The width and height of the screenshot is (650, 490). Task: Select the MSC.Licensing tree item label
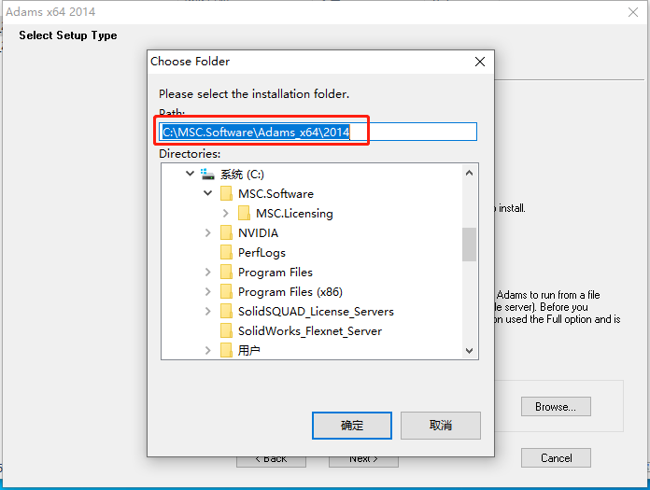[x=294, y=214]
